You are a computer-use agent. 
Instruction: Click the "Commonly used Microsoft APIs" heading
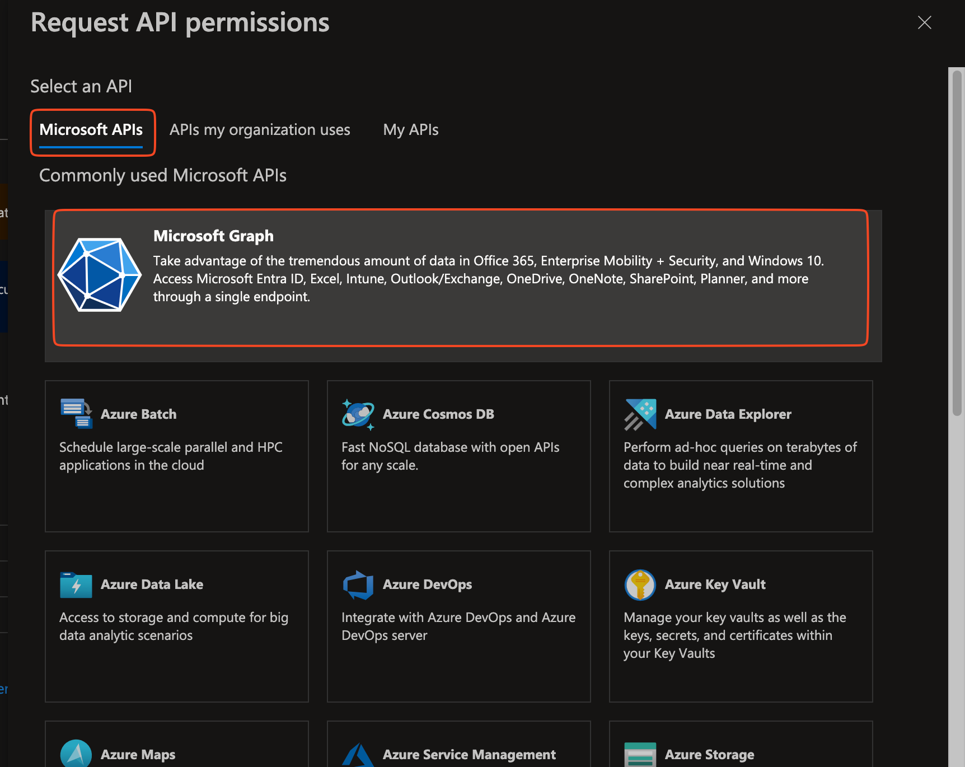[163, 176]
